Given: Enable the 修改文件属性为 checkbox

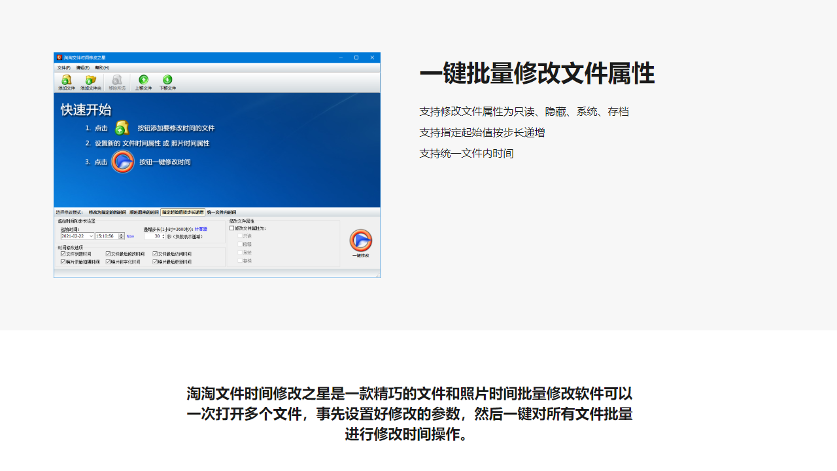Looking at the screenshot, I should click(231, 228).
